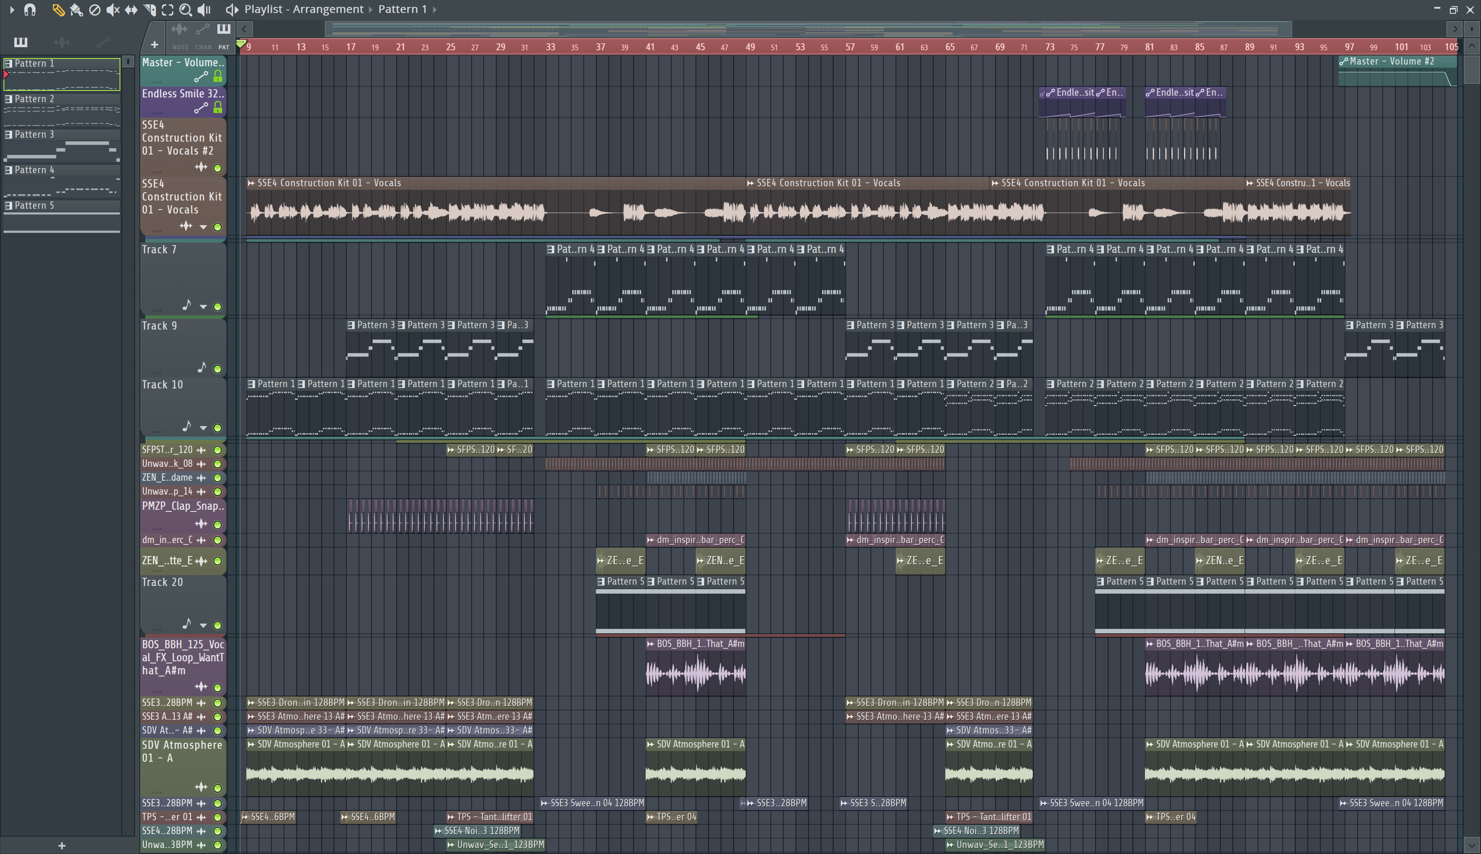Image resolution: width=1481 pixels, height=854 pixels.
Task: Select Pattern 5 in picker list
Action: [x=61, y=217]
